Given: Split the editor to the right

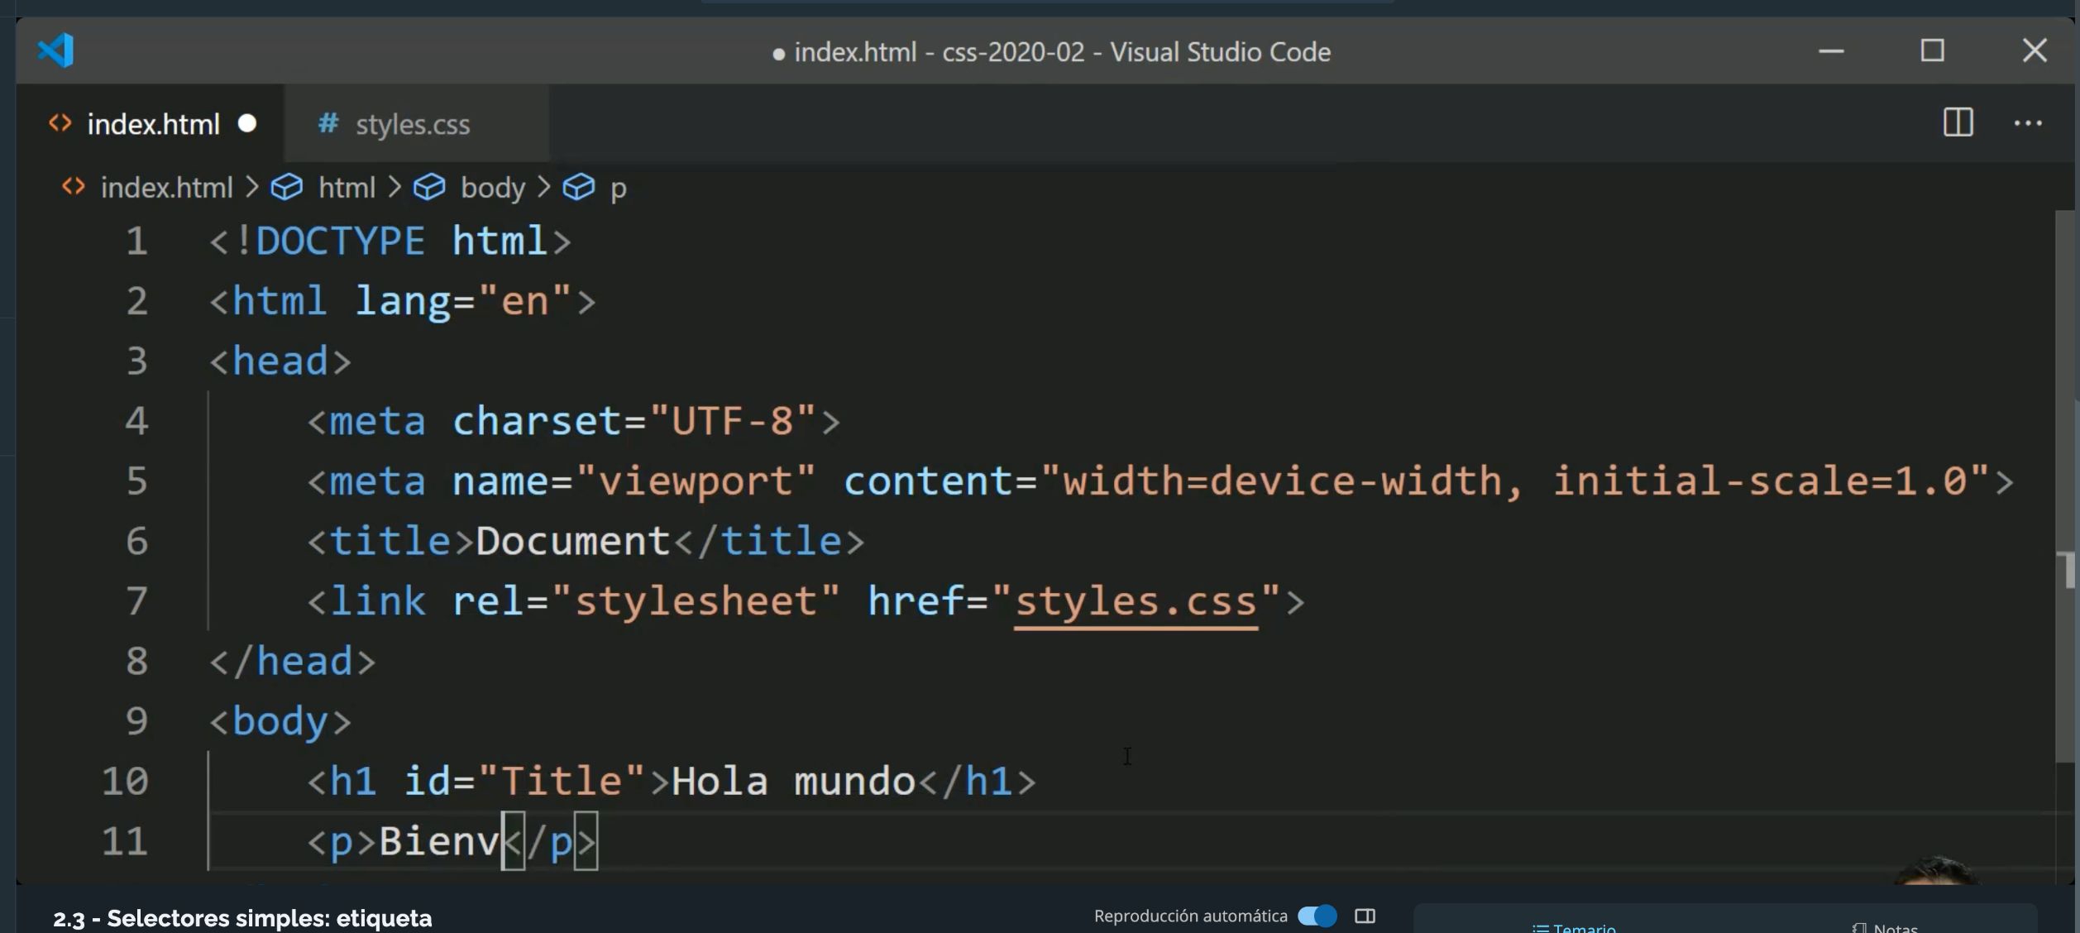Looking at the screenshot, I should (1958, 123).
